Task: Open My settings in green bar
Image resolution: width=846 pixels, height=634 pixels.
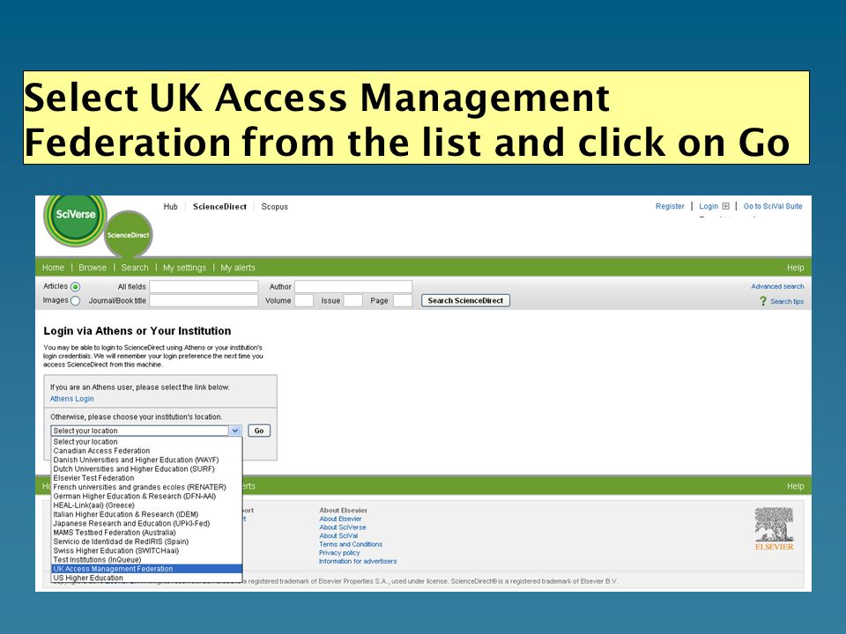Action: click(184, 268)
